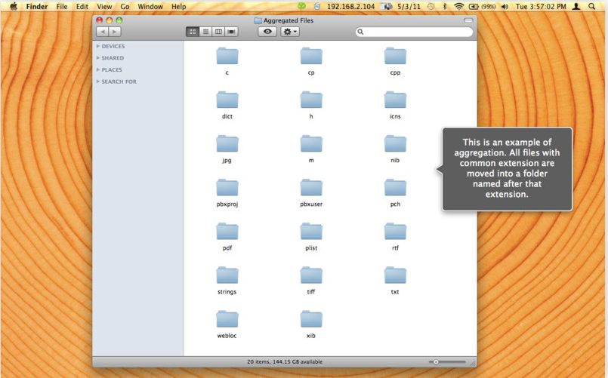Viewport: 608px width, 378px height.
Task: Open the plist folder icon
Action: pyautogui.click(x=311, y=232)
